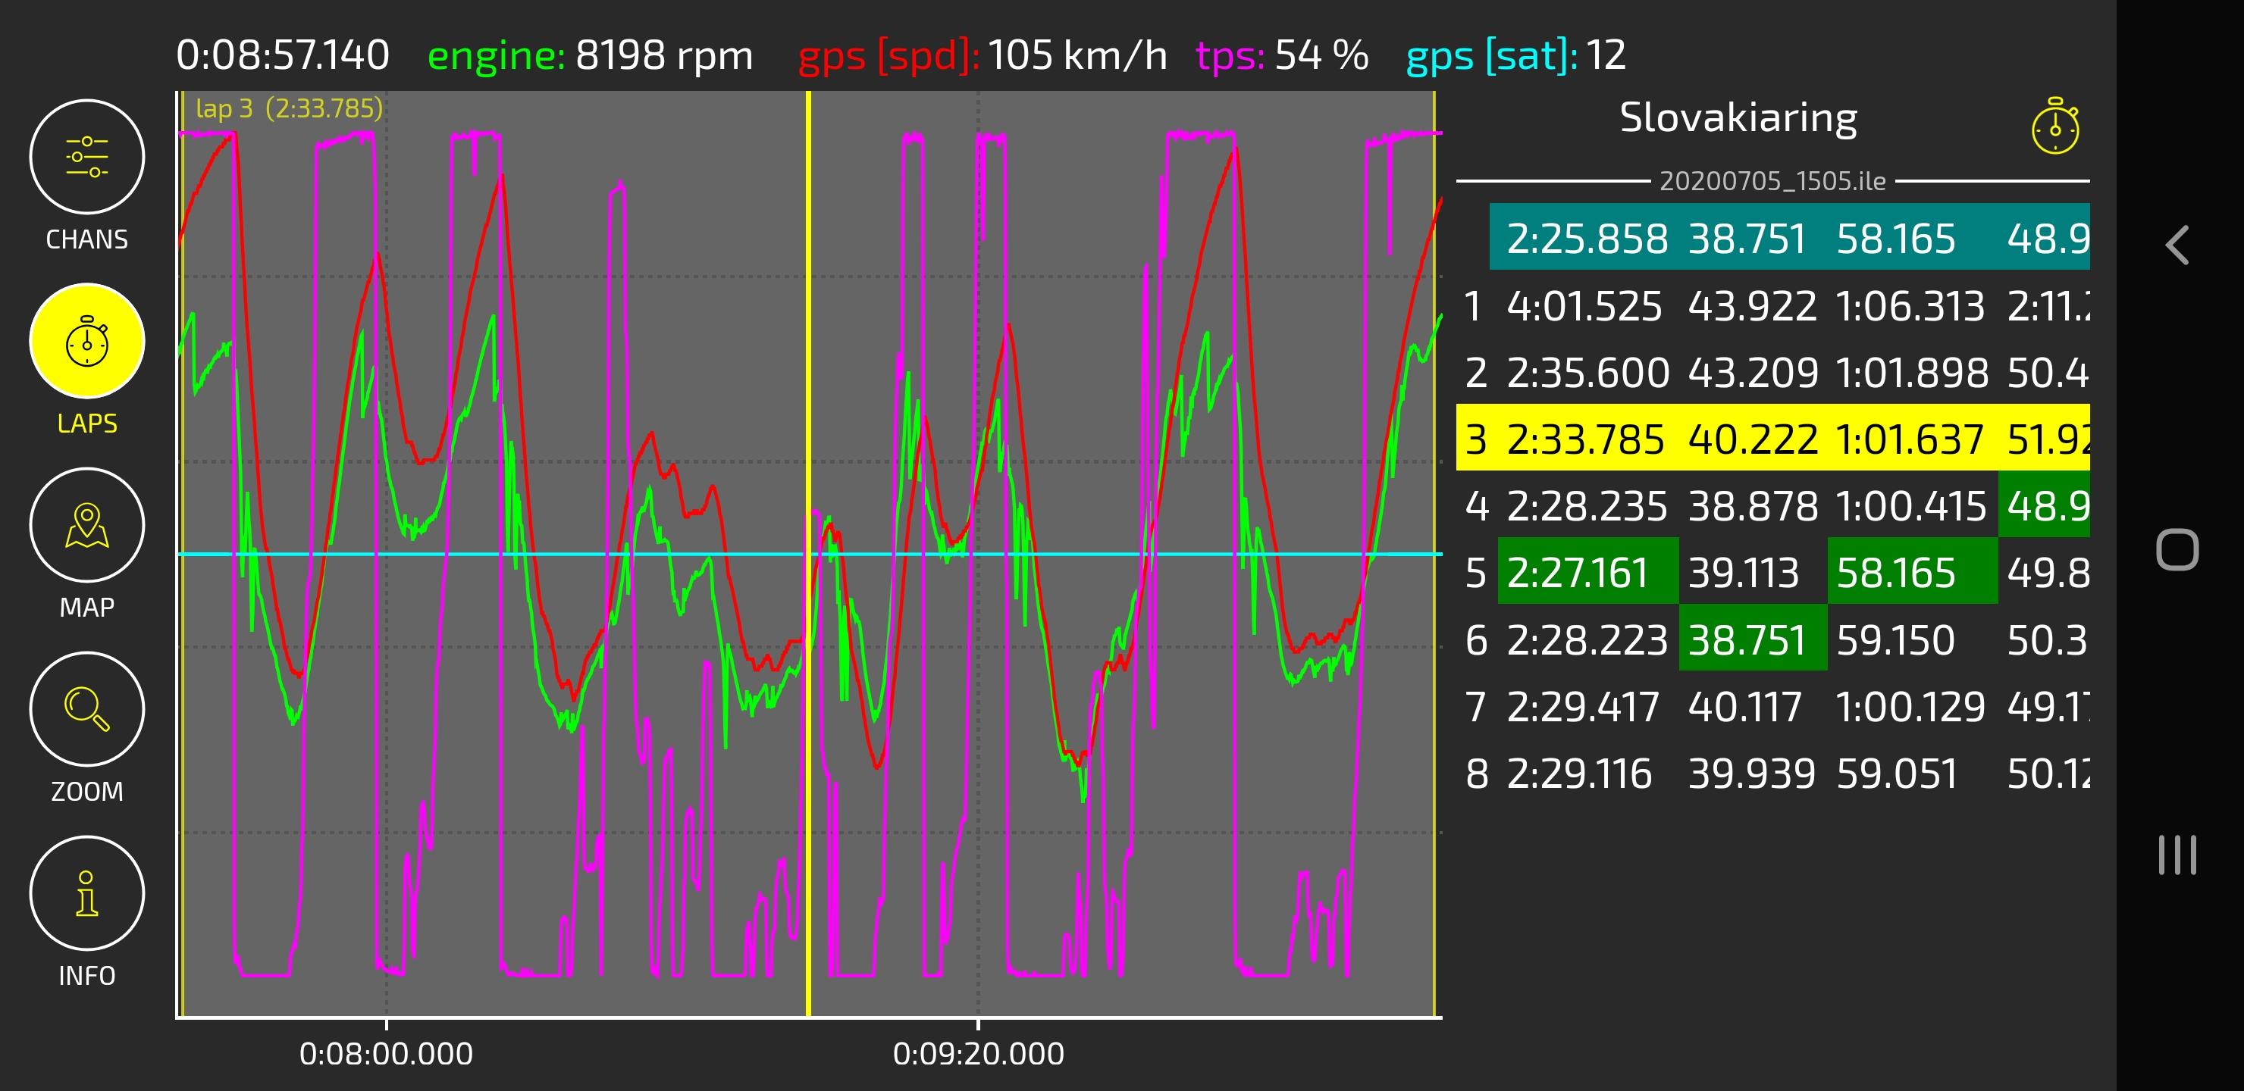Choose lap 6 row with 2:28.223
This screenshot has width=2244, height=1091.
[1772, 640]
